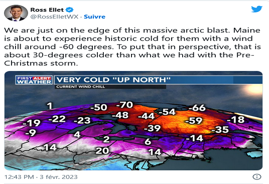Click the -66 wind chill label
Image resolution: width=269 pixels, height=184 pixels.
[197, 108]
